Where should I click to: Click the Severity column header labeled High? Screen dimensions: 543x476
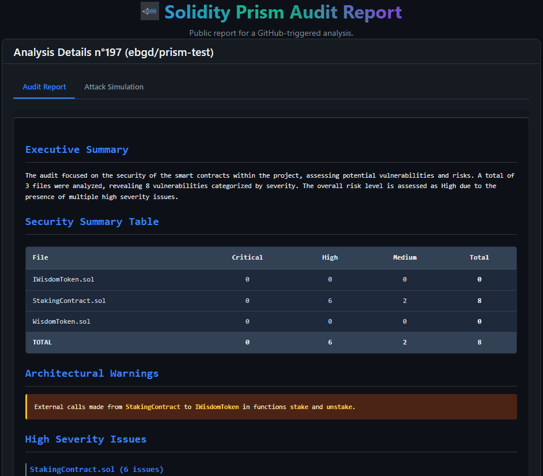330,257
